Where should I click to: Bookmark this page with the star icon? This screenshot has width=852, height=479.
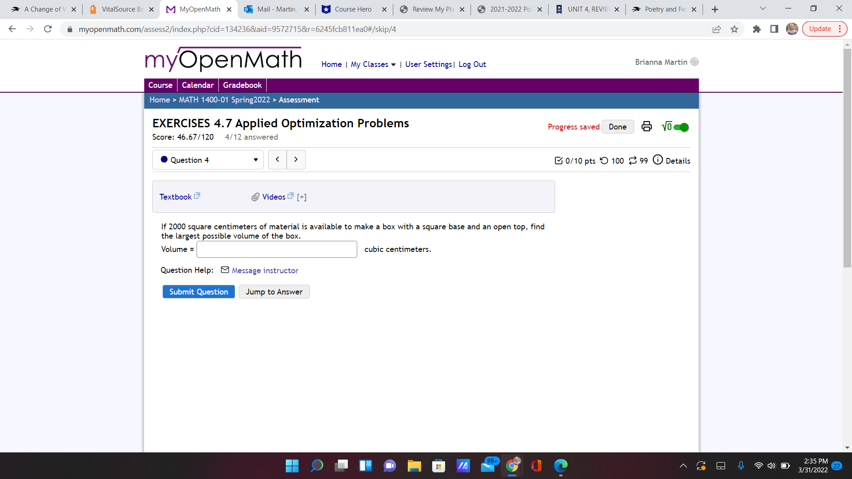coord(734,29)
